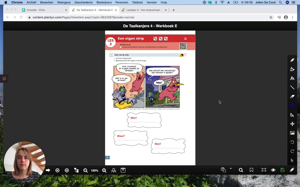Open the Bladwijzers menu
This screenshot has height=187, width=300.
(104, 2)
